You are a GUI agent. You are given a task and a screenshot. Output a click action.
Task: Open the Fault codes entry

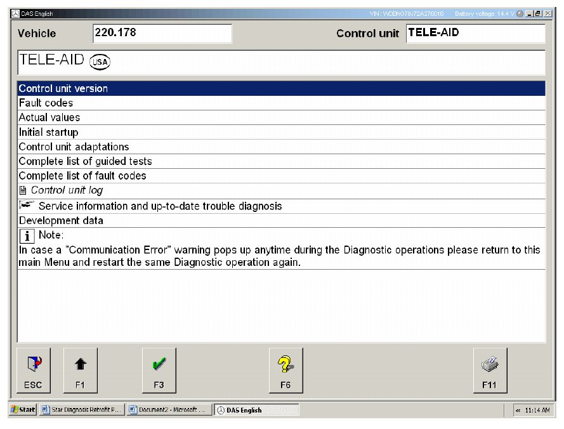pyautogui.click(x=46, y=103)
